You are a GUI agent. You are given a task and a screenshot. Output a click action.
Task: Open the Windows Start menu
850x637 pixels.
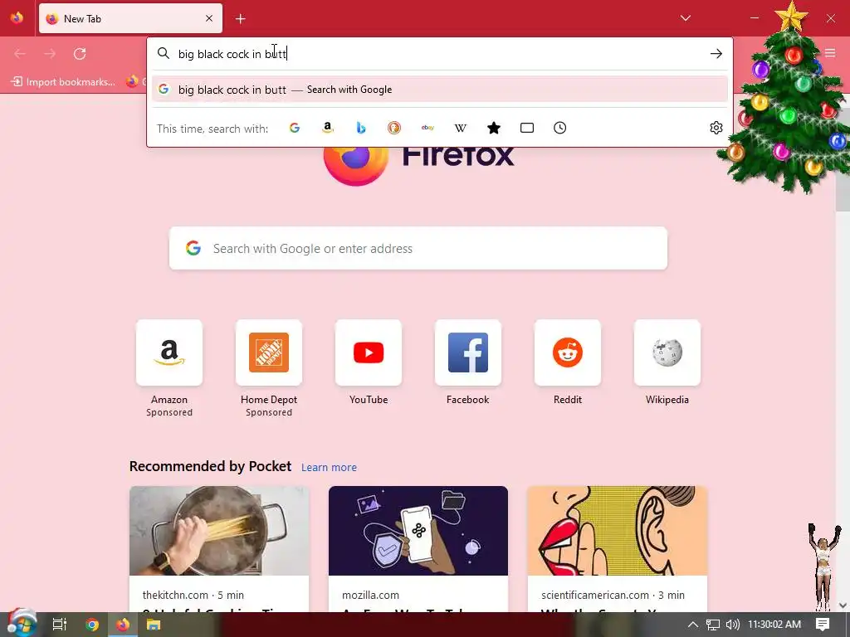click(22, 624)
